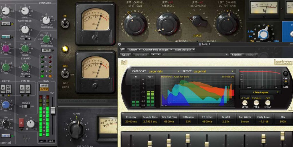Viewport: 293px width, 147px height.
Task: Select the BassRT parameter tab
Action: pos(226,119)
